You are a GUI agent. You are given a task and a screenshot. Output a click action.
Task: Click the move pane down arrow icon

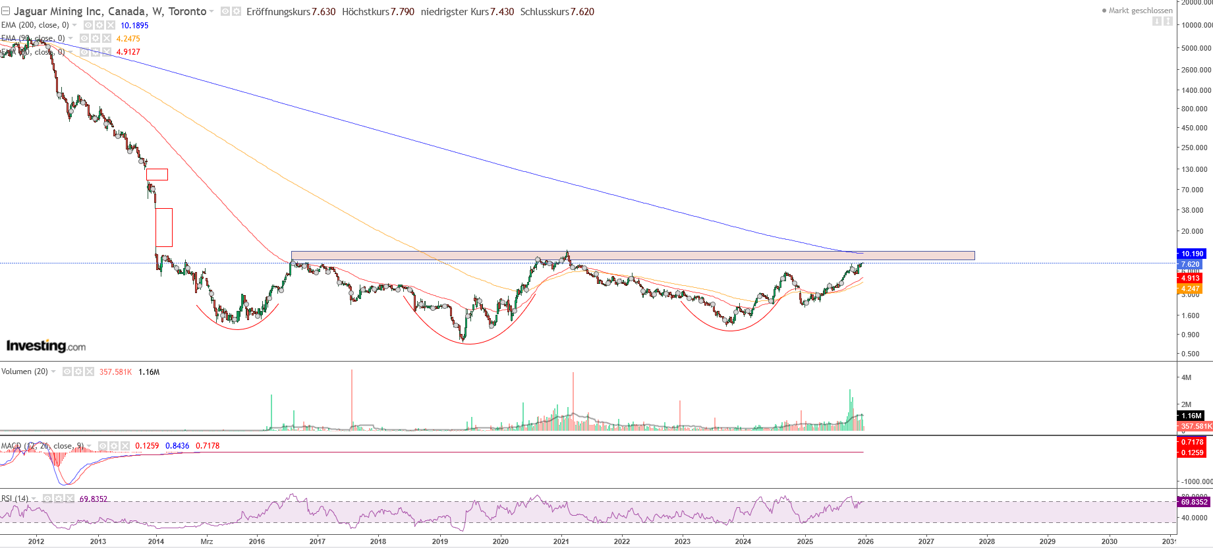tap(1156, 21)
